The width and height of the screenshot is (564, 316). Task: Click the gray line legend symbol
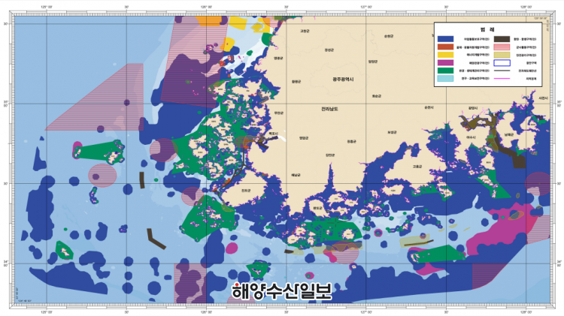[502, 71]
